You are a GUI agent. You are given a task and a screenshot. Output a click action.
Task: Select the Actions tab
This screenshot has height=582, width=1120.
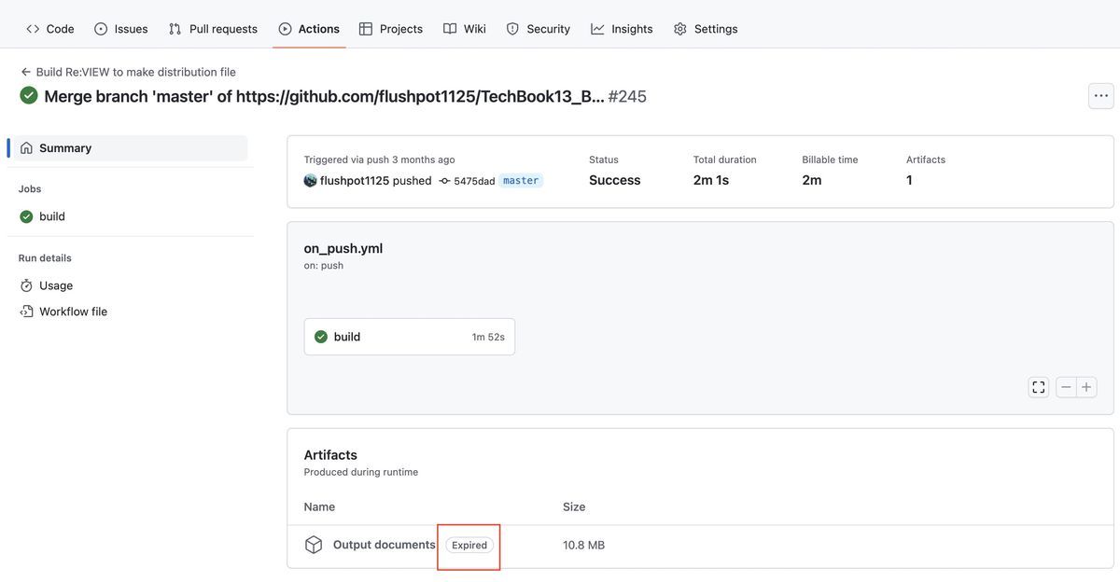pyautogui.click(x=309, y=29)
